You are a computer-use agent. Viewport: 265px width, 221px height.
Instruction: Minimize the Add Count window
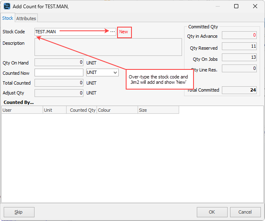click(218, 6)
